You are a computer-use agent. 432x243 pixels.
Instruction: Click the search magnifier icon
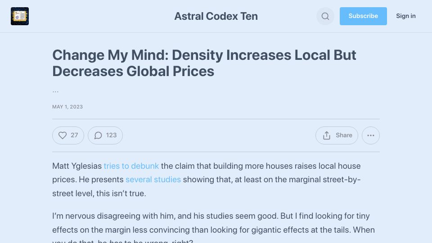click(325, 16)
